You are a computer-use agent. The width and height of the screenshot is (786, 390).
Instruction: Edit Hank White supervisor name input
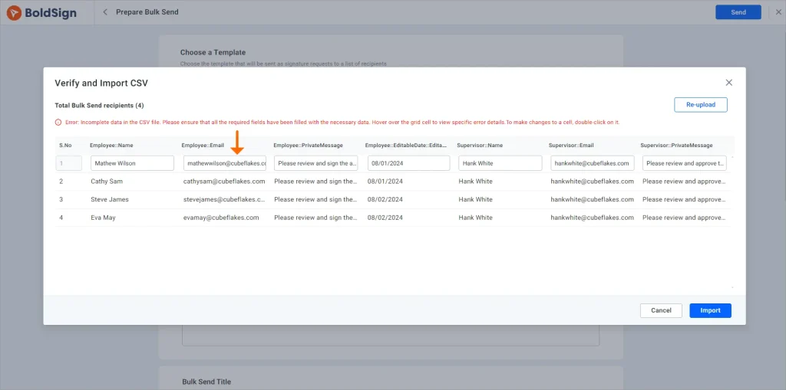(500, 163)
